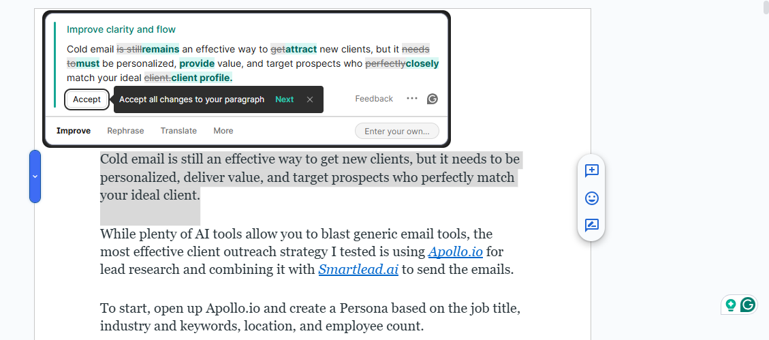The width and height of the screenshot is (769, 340).
Task: Open the three-dot options menu
Action: pos(411,98)
